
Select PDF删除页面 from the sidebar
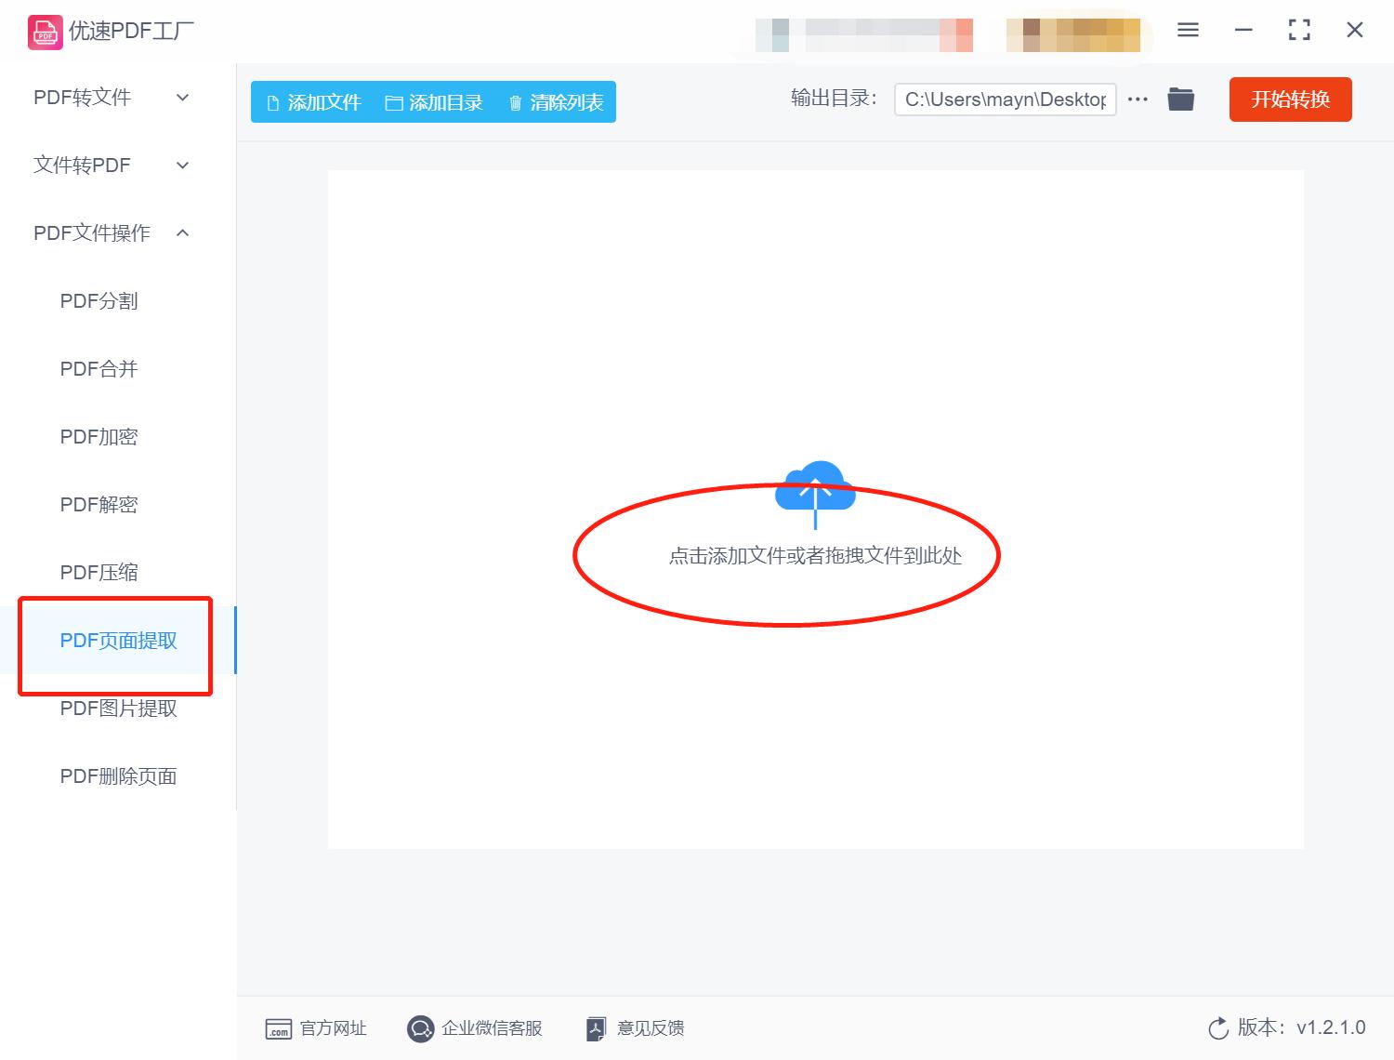point(119,775)
